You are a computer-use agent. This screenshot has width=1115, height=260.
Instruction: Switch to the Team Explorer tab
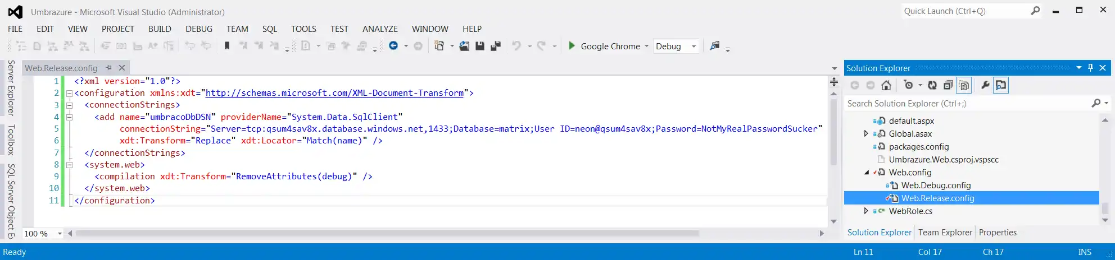click(945, 233)
